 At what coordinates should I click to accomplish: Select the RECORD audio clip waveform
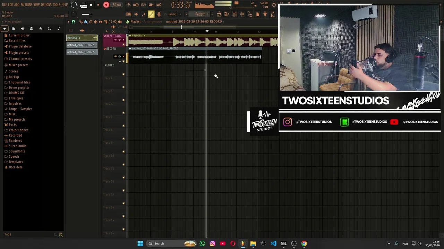tap(195, 57)
